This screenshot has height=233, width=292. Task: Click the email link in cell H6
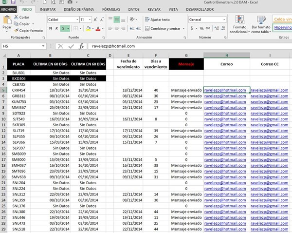click(225, 96)
